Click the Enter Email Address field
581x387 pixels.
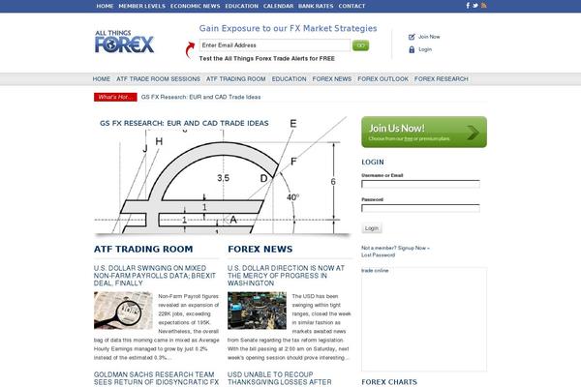pos(275,45)
